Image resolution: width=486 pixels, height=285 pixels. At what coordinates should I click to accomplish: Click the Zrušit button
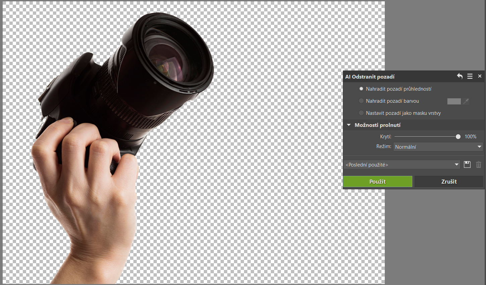tap(449, 181)
